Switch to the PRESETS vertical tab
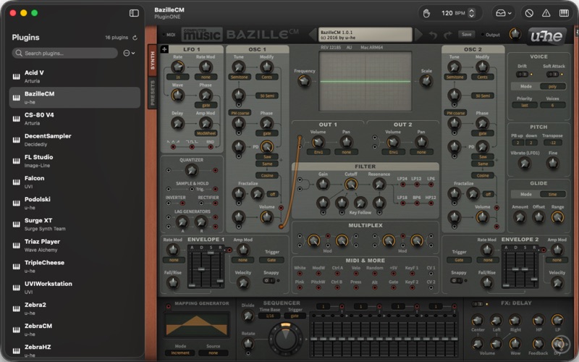Image resolution: width=579 pixels, height=362 pixels. click(x=152, y=93)
